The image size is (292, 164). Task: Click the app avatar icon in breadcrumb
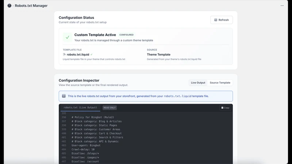pos(9,5)
